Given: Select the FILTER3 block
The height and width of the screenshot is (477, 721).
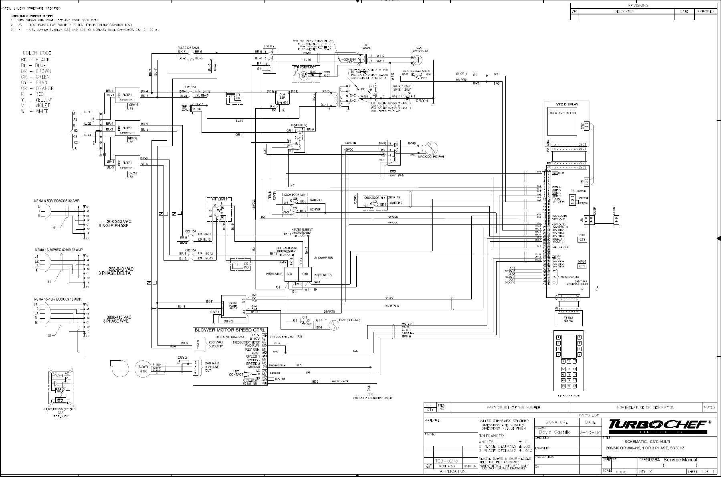Looking at the screenshot, I should (127, 164).
